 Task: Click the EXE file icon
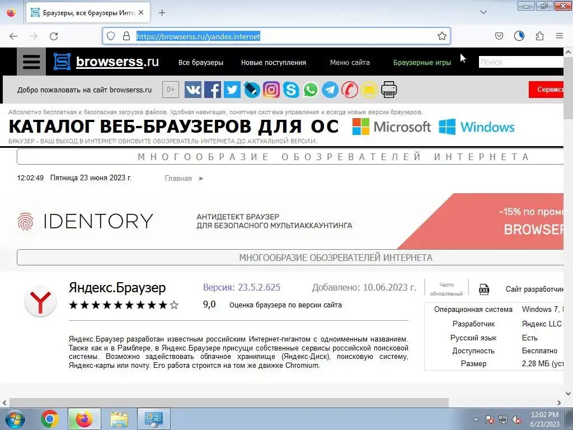[484, 289]
